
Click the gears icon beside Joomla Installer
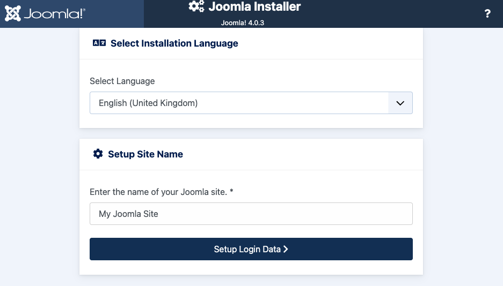tap(196, 6)
